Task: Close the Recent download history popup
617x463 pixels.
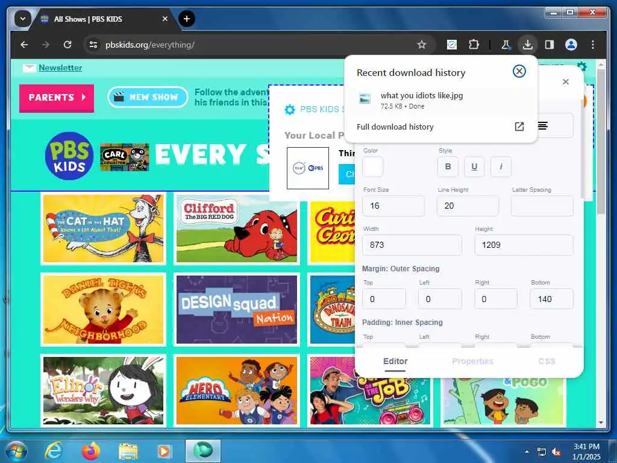Action: coord(519,71)
